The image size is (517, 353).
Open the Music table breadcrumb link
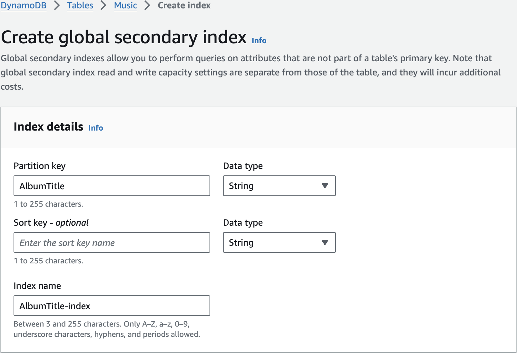click(125, 5)
